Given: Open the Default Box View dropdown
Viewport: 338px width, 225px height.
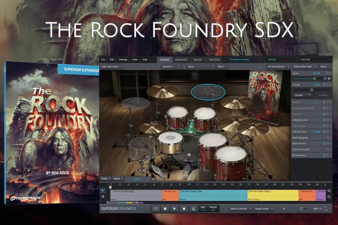Looking at the screenshot, I should [305, 67].
